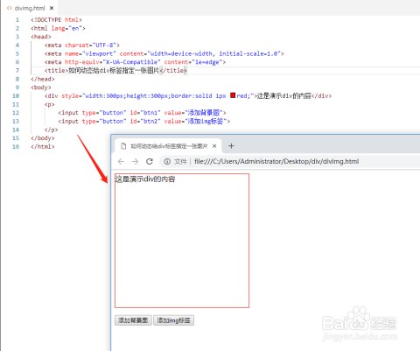Open new browser tab with plus icon
The width and height of the screenshot is (420, 351).
click(231, 146)
